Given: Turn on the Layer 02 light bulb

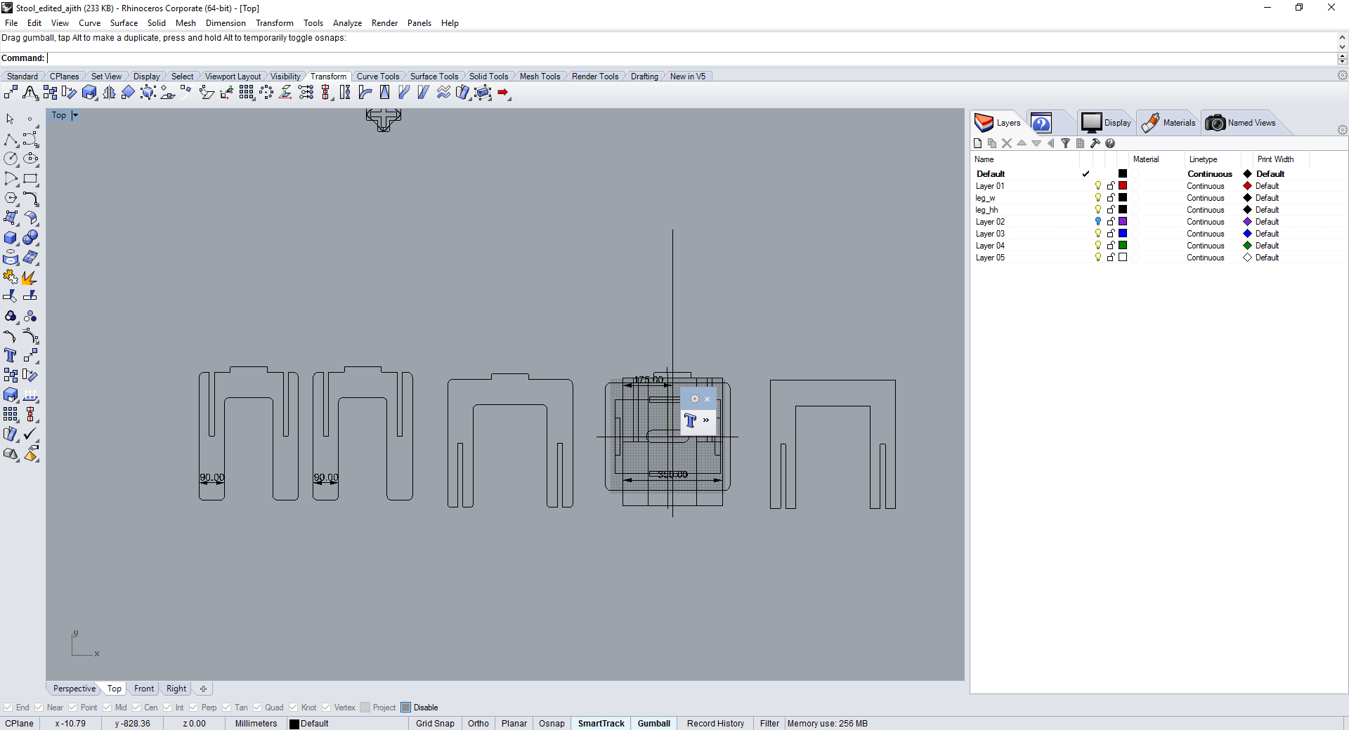Looking at the screenshot, I should click(x=1098, y=222).
